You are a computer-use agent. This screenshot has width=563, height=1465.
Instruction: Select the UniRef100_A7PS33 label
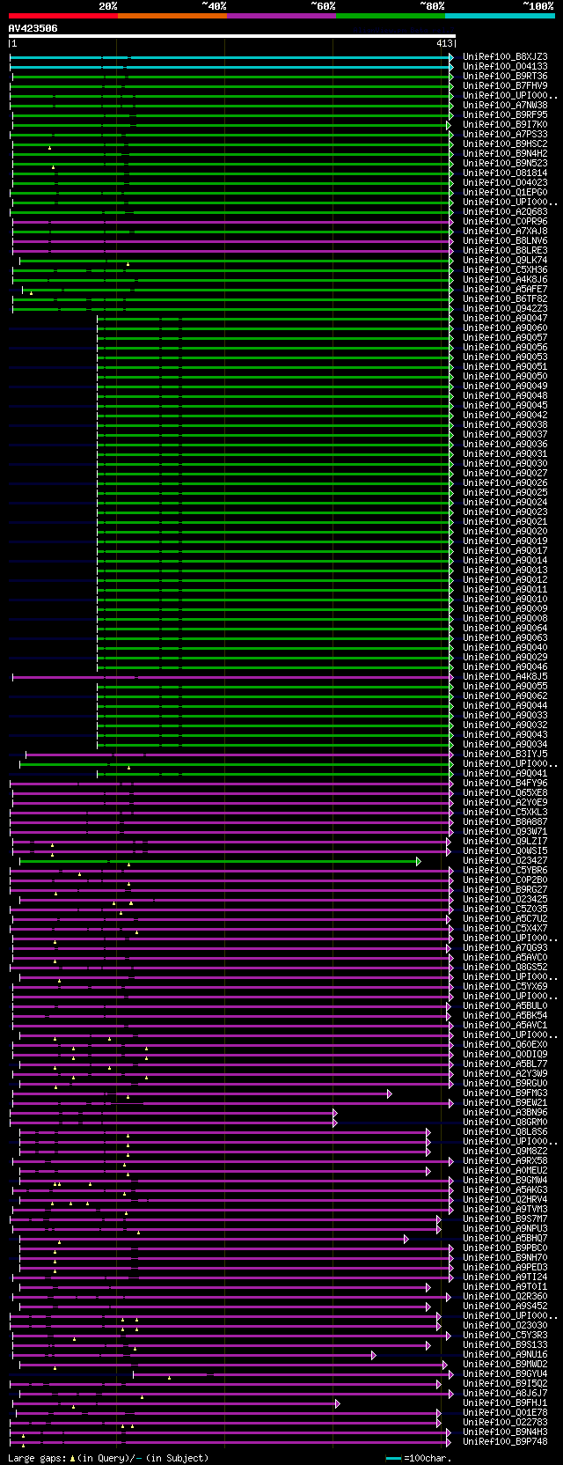[x=505, y=134]
